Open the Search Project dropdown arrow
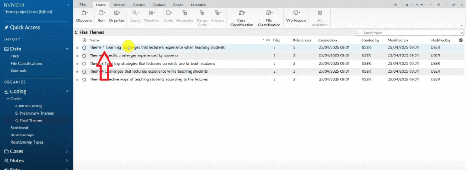The height and width of the screenshot is (170, 467). pyautogui.click(x=462, y=33)
